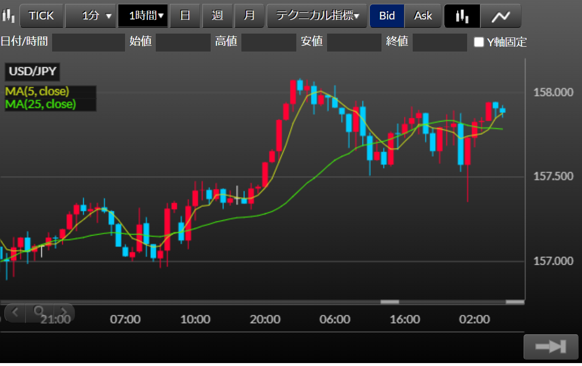This screenshot has height=366, width=582.
Task: Click the chart scroll-left arrow
Action: (15, 312)
